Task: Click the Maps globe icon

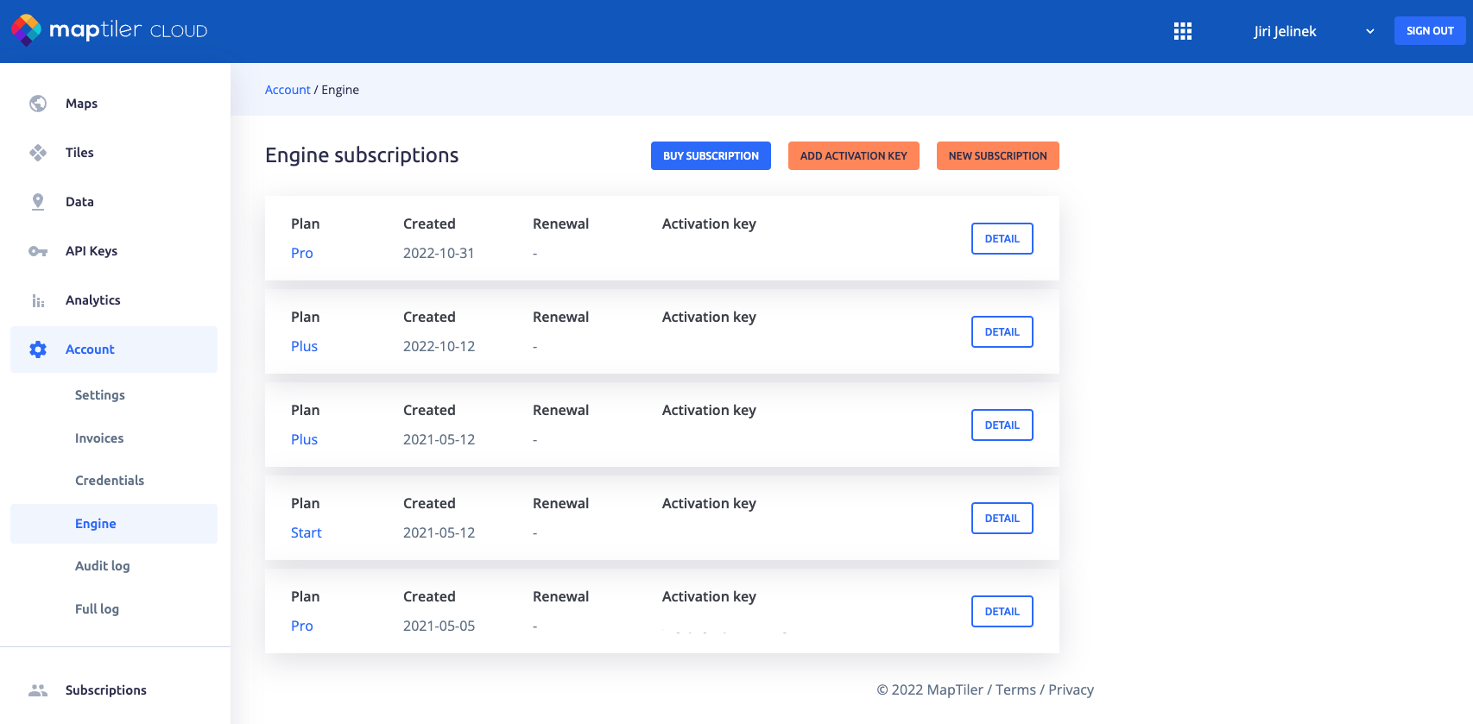Action: pyautogui.click(x=38, y=104)
